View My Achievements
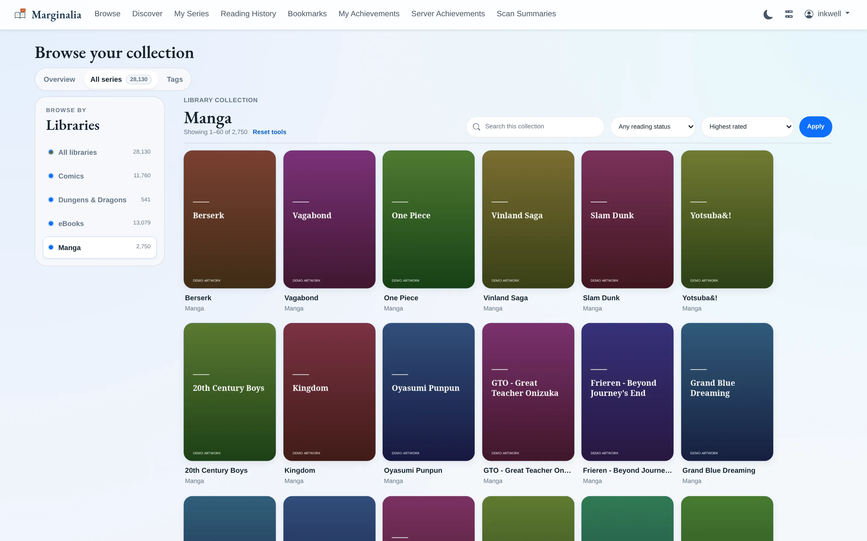Image resolution: width=867 pixels, height=541 pixels. point(369,14)
